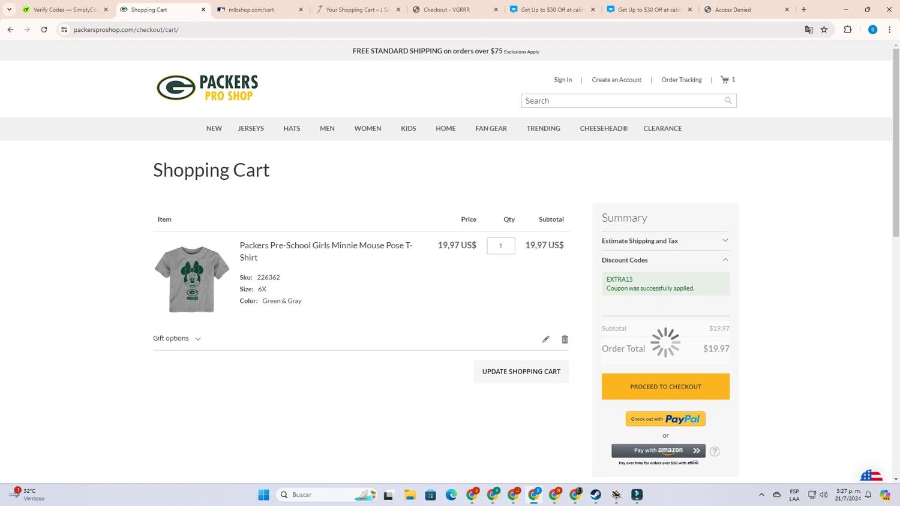This screenshot has width=900, height=506.
Task: Open the HOME menu
Action: pyautogui.click(x=446, y=128)
